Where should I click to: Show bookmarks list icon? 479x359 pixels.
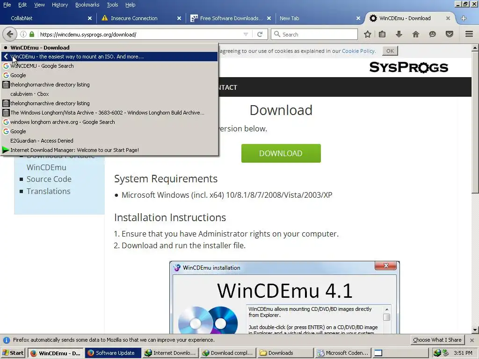coord(382,34)
